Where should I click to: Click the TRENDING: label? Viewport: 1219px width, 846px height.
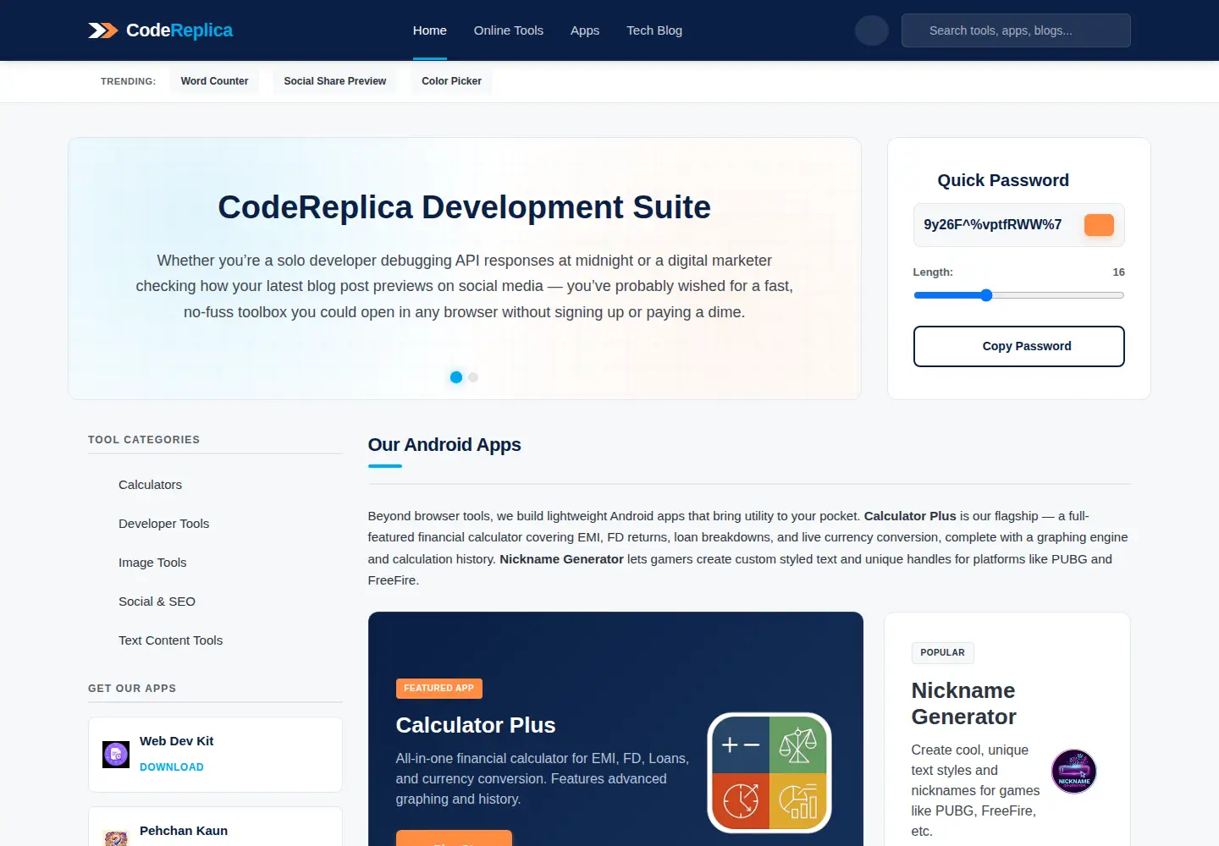point(128,81)
